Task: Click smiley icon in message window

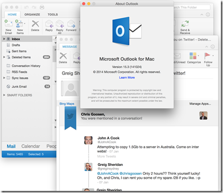Action: (213, 46)
